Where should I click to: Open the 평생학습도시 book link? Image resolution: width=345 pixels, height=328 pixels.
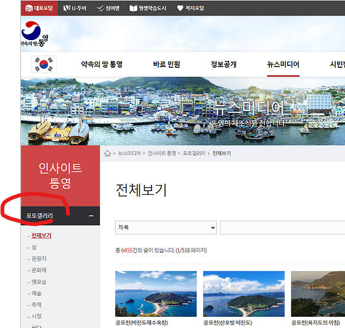(x=148, y=8)
